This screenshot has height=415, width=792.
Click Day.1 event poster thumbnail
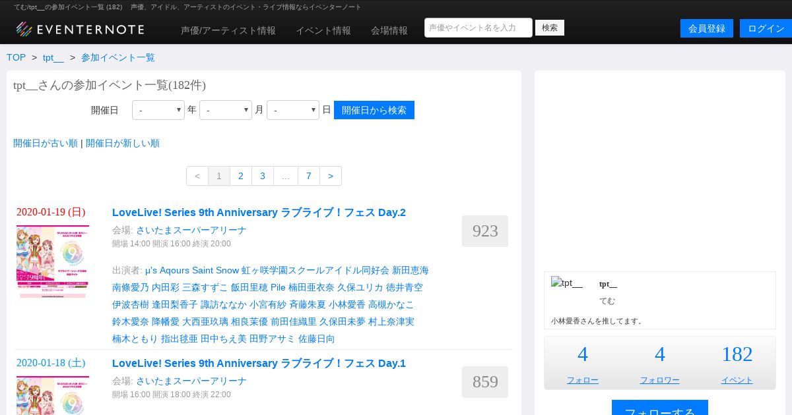click(x=53, y=395)
